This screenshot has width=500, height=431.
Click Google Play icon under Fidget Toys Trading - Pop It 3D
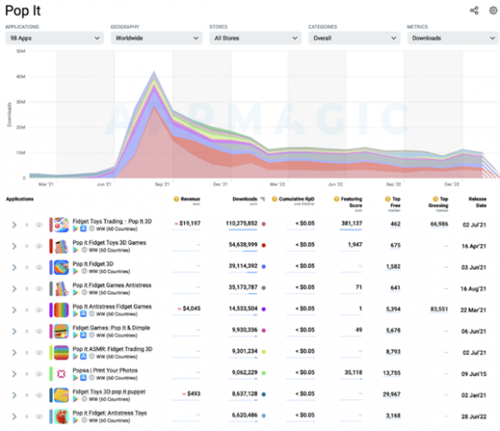pos(76,228)
